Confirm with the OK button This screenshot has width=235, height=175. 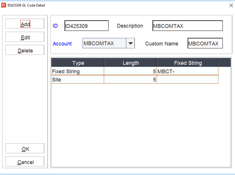[25, 149]
